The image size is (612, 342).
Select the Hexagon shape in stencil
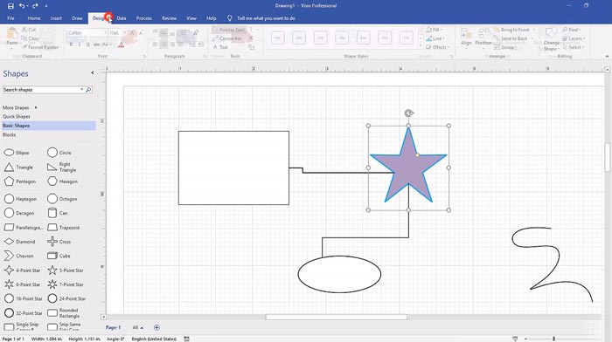pyautogui.click(x=62, y=181)
